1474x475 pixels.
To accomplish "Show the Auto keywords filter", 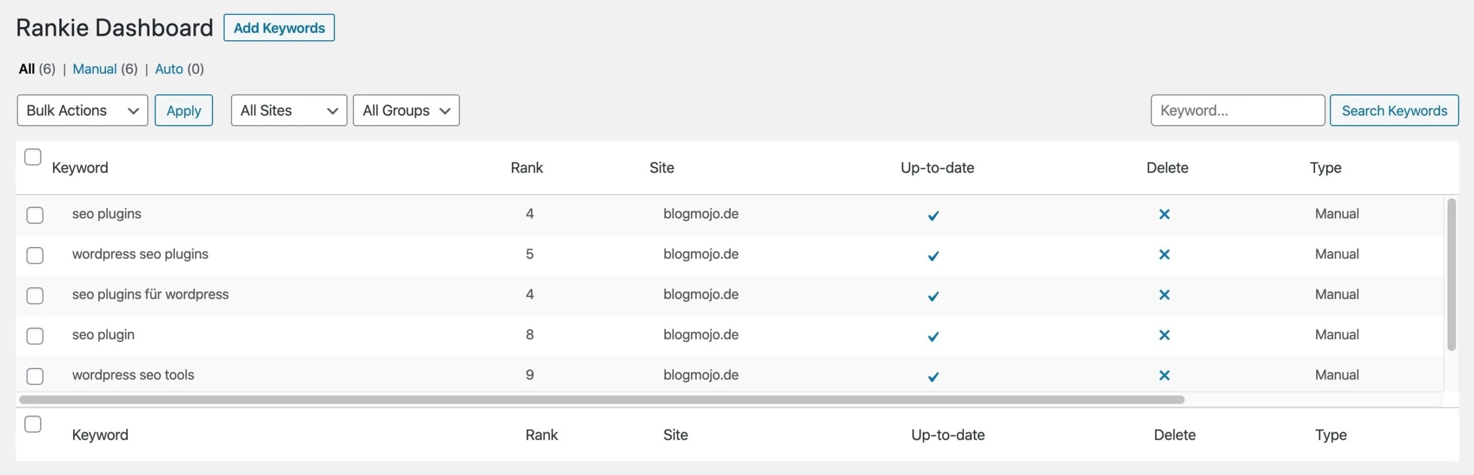I will click(x=169, y=69).
